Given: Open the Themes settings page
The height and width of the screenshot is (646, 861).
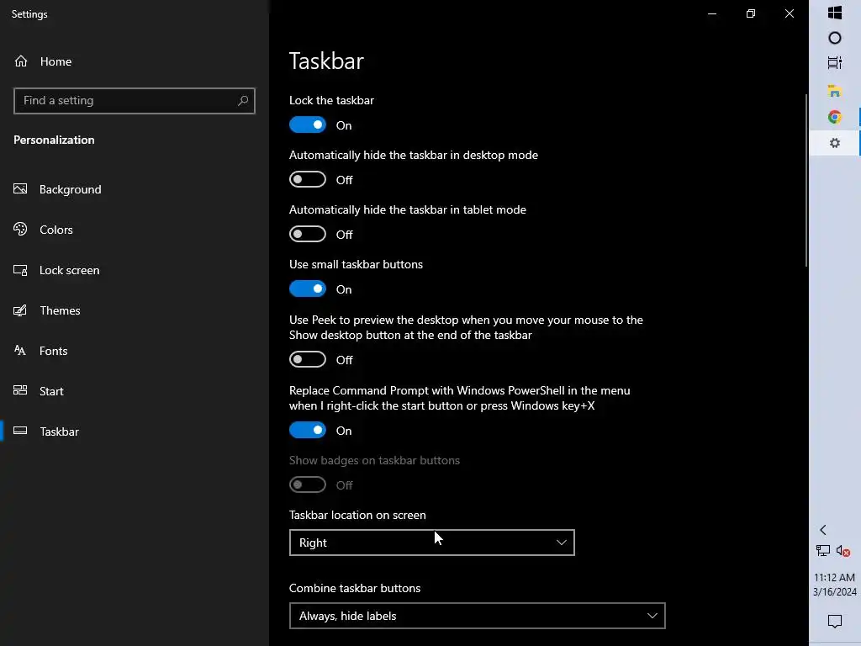Looking at the screenshot, I should pyautogui.click(x=60, y=310).
